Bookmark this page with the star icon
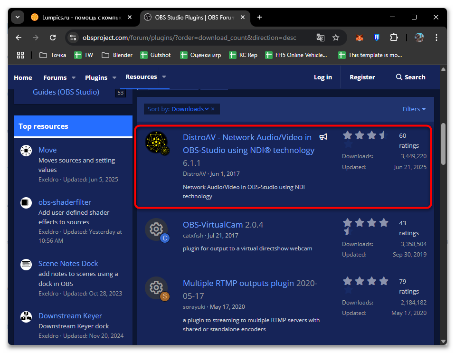Screen dimensions: 455x353 tap(336, 38)
